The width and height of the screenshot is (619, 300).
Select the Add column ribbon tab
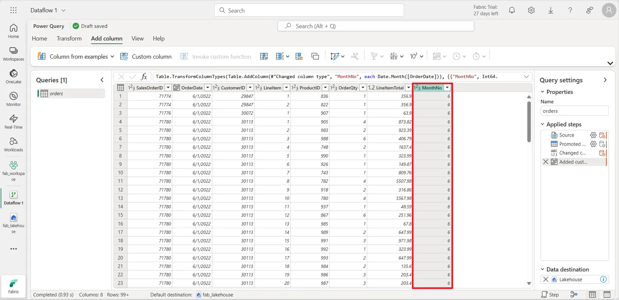(x=107, y=38)
